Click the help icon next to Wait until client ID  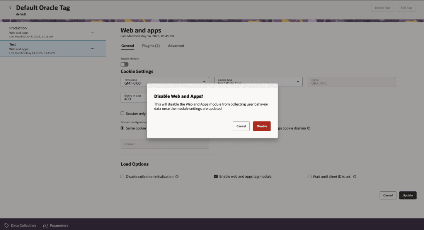click(355, 177)
